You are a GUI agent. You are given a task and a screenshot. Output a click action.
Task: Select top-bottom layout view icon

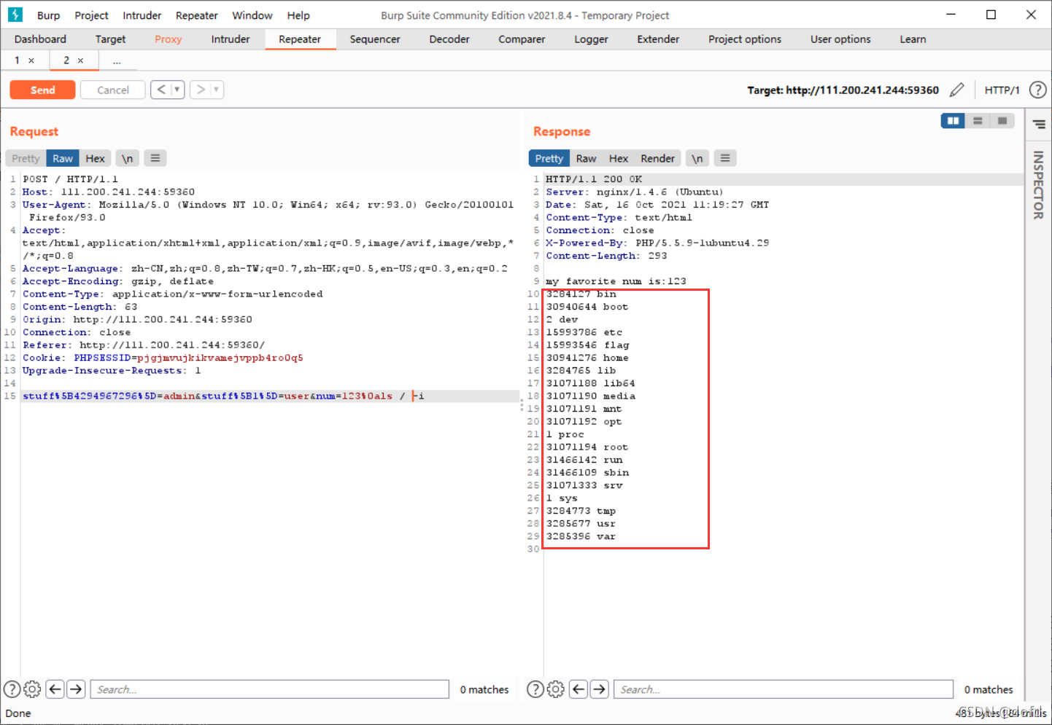pyautogui.click(x=978, y=121)
